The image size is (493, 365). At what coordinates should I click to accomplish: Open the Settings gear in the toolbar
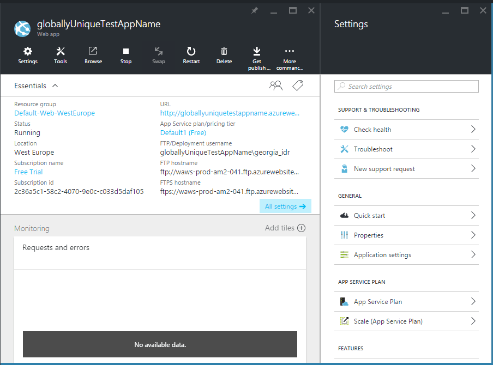(x=28, y=55)
